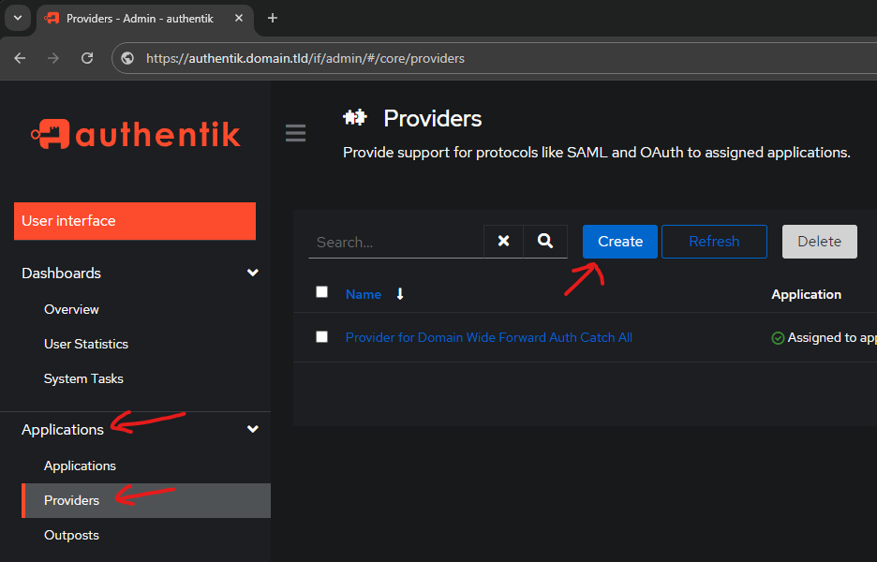877x562 pixels.
Task: Click the Application column header
Action: (806, 295)
